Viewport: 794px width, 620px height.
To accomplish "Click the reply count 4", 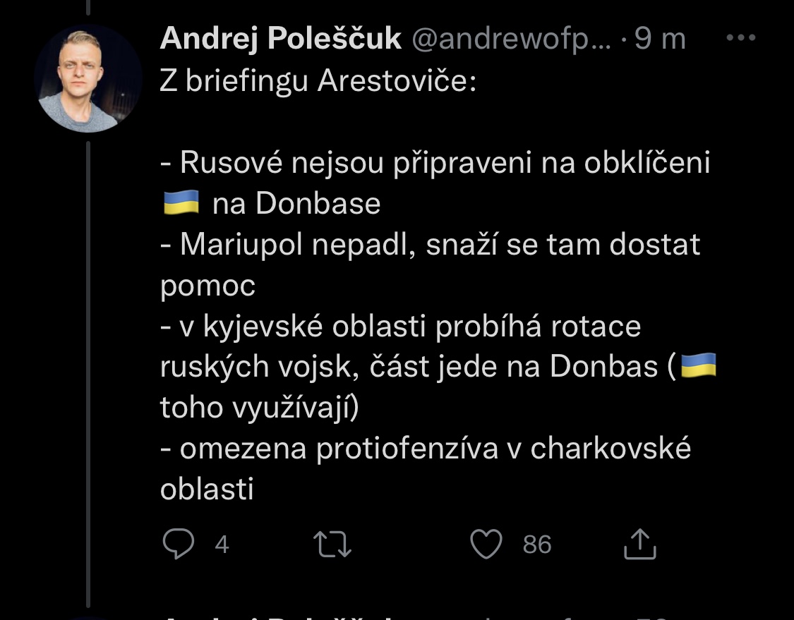I will pyautogui.click(x=222, y=545).
